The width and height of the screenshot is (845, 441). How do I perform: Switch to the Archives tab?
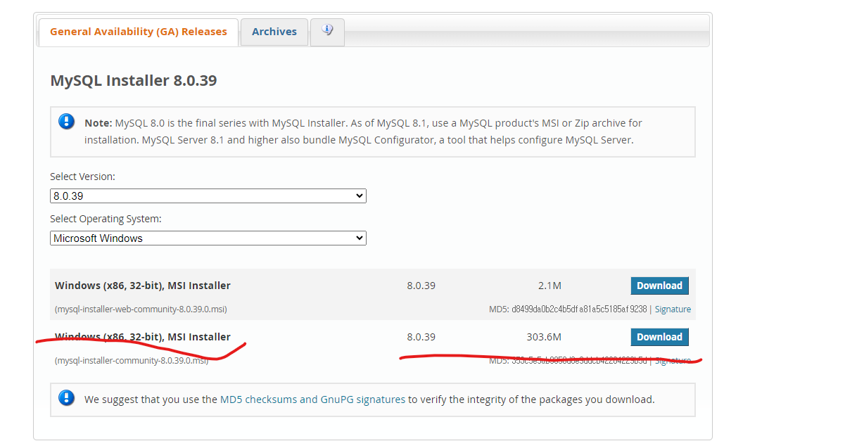[274, 31]
